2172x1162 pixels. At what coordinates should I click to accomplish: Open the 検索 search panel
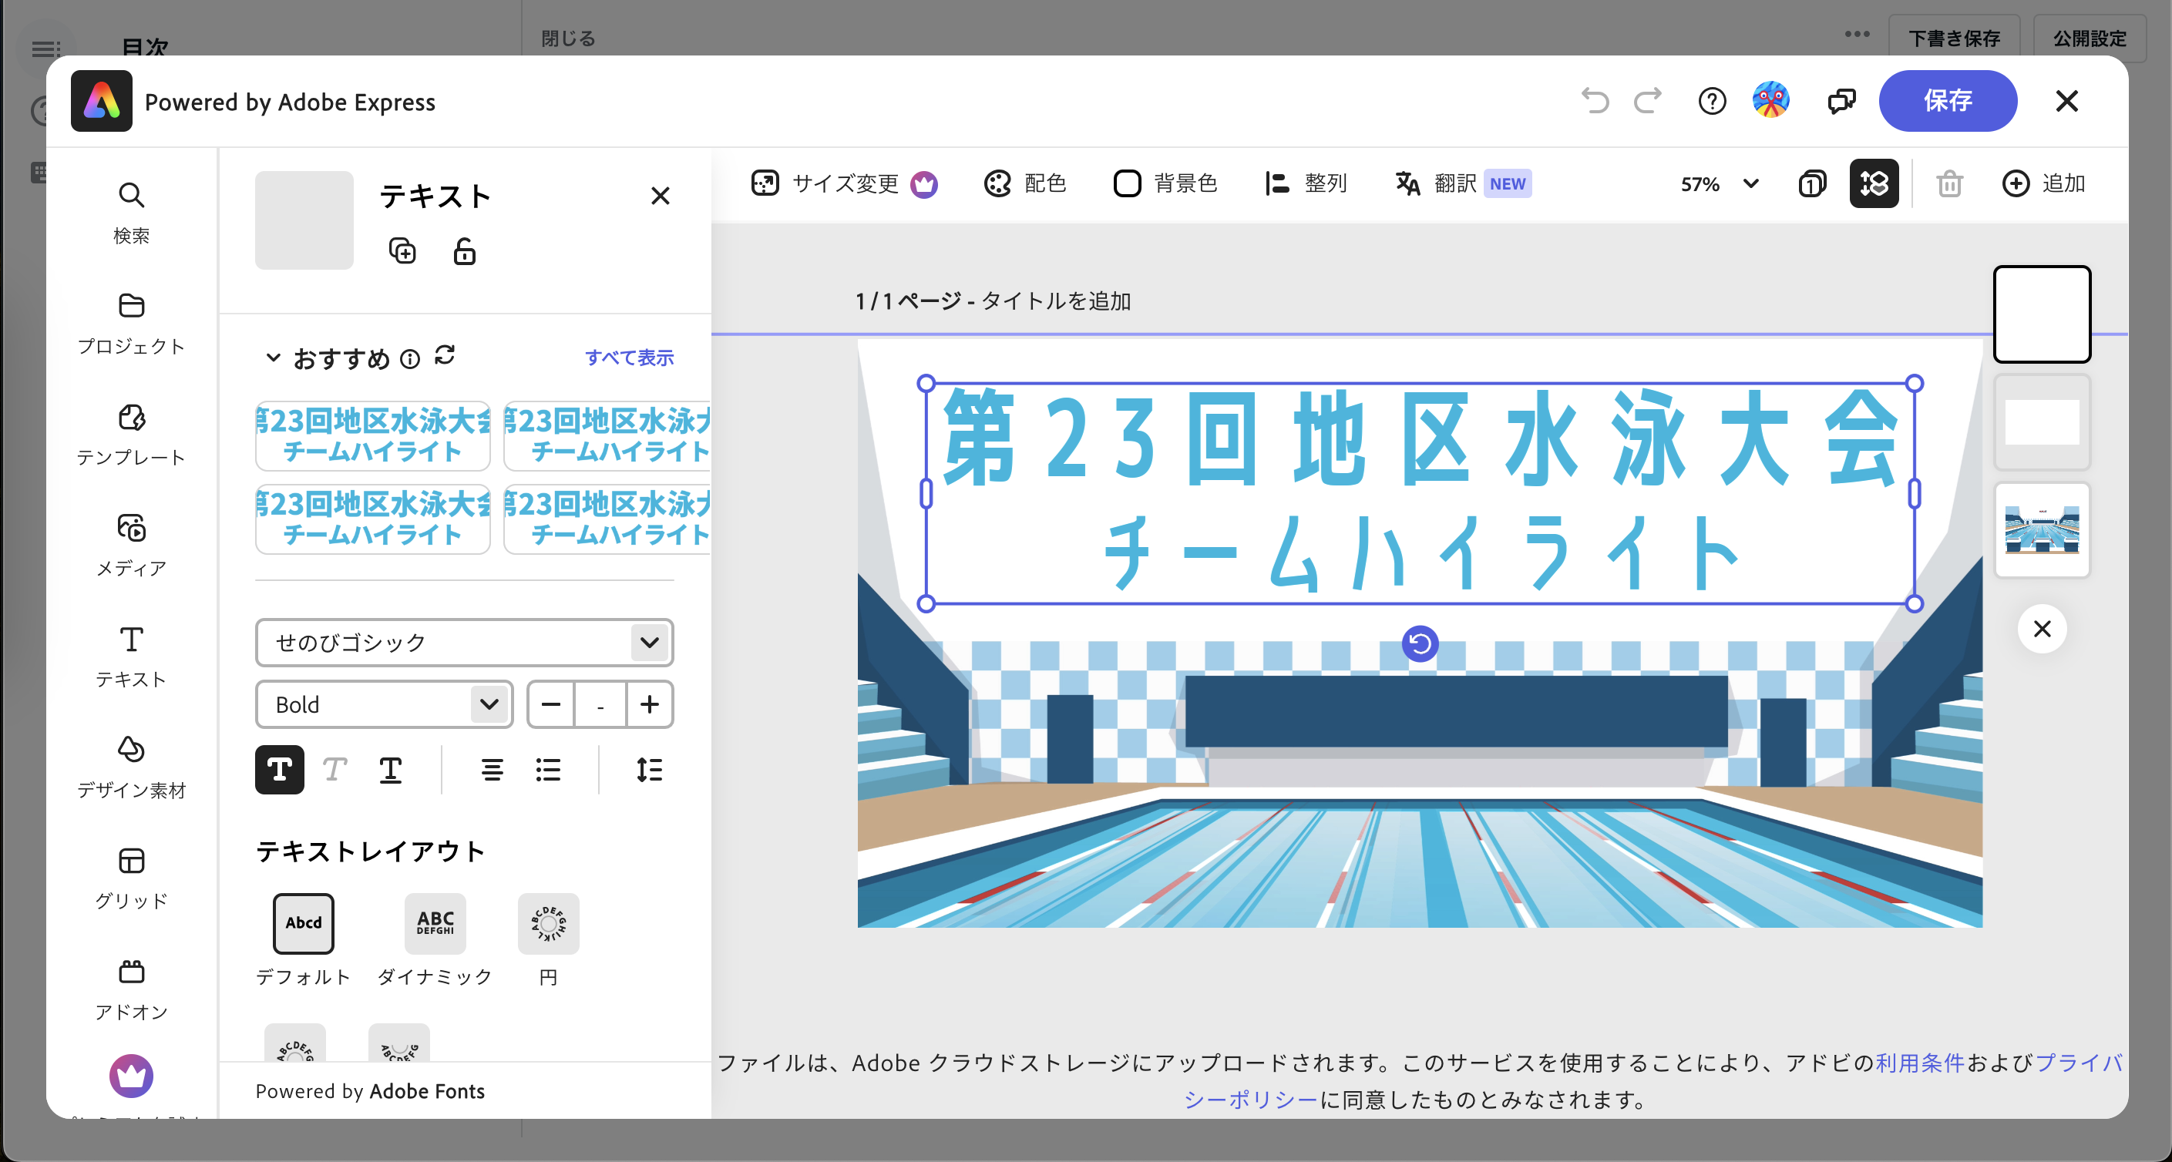click(131, 213)
